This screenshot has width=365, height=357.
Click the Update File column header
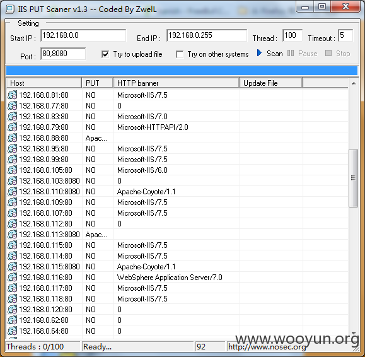coord(271,83)
